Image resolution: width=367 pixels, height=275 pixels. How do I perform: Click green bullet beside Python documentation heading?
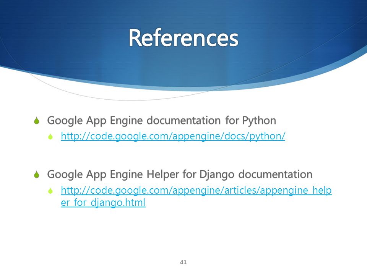pyautogui.click(x=37, y=121)
